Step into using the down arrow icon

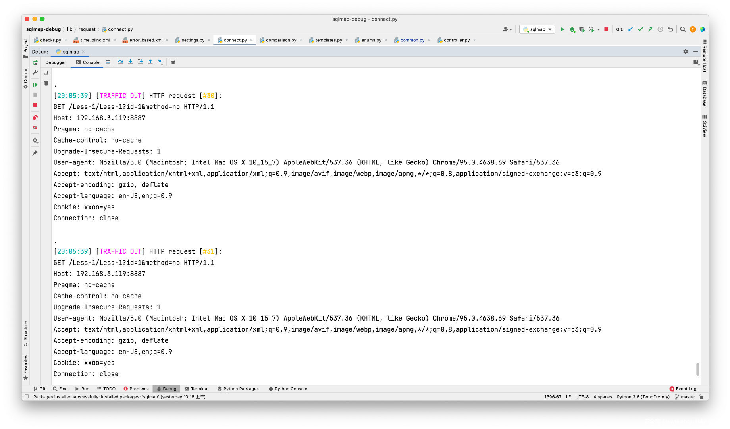pos(130,62)
